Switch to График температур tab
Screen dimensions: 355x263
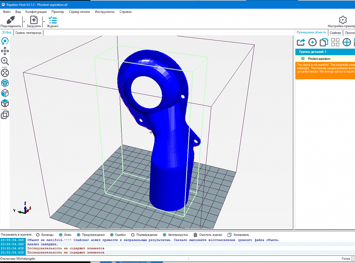pos(28,33)
